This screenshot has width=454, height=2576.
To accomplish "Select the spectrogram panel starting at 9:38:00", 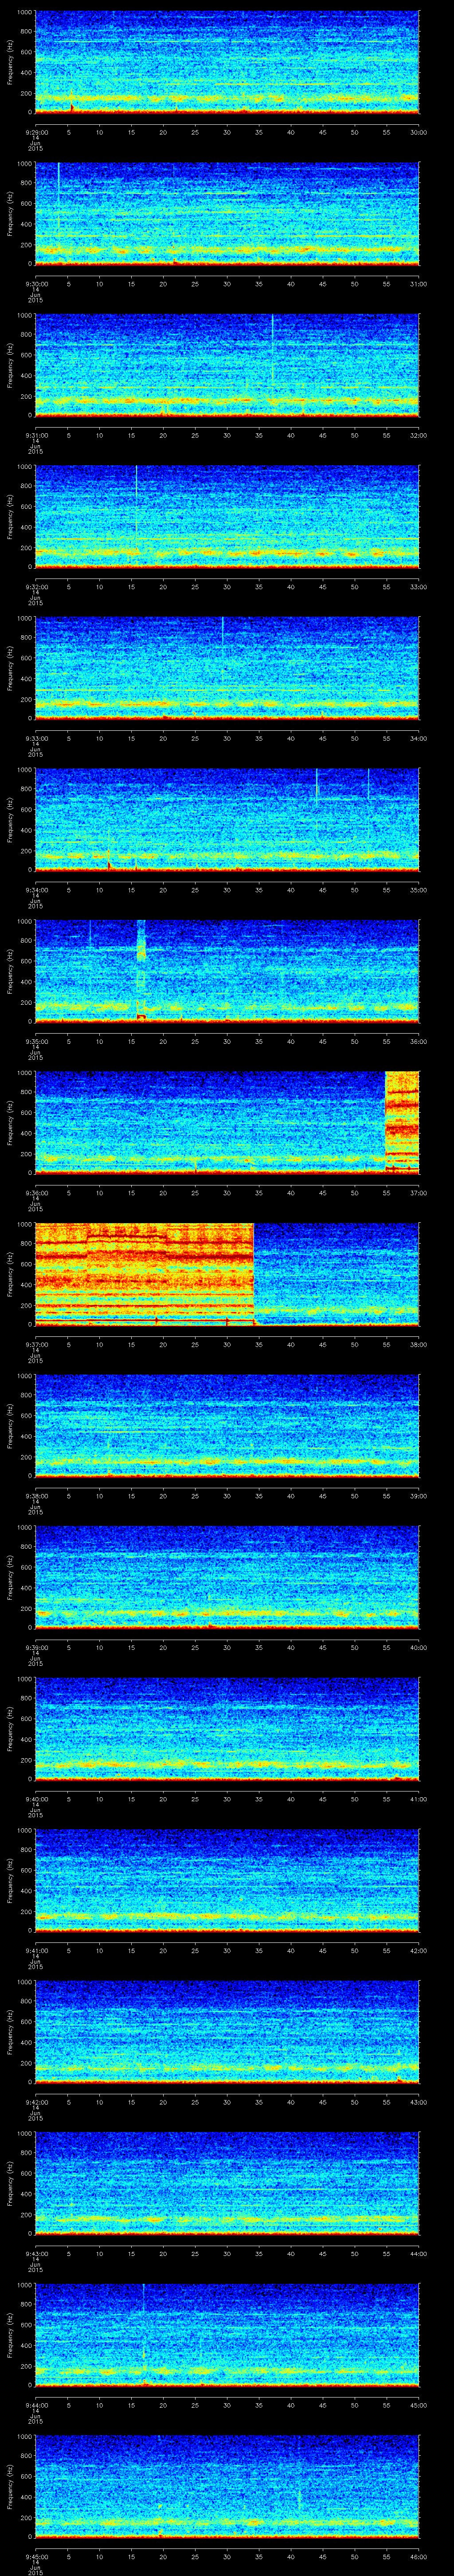I will coord(227,1427).
